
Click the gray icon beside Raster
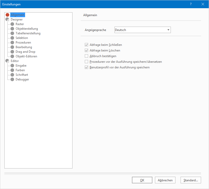[x=12, y=24]
